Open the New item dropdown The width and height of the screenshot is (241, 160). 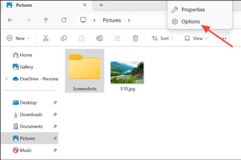tap(18, 38)
